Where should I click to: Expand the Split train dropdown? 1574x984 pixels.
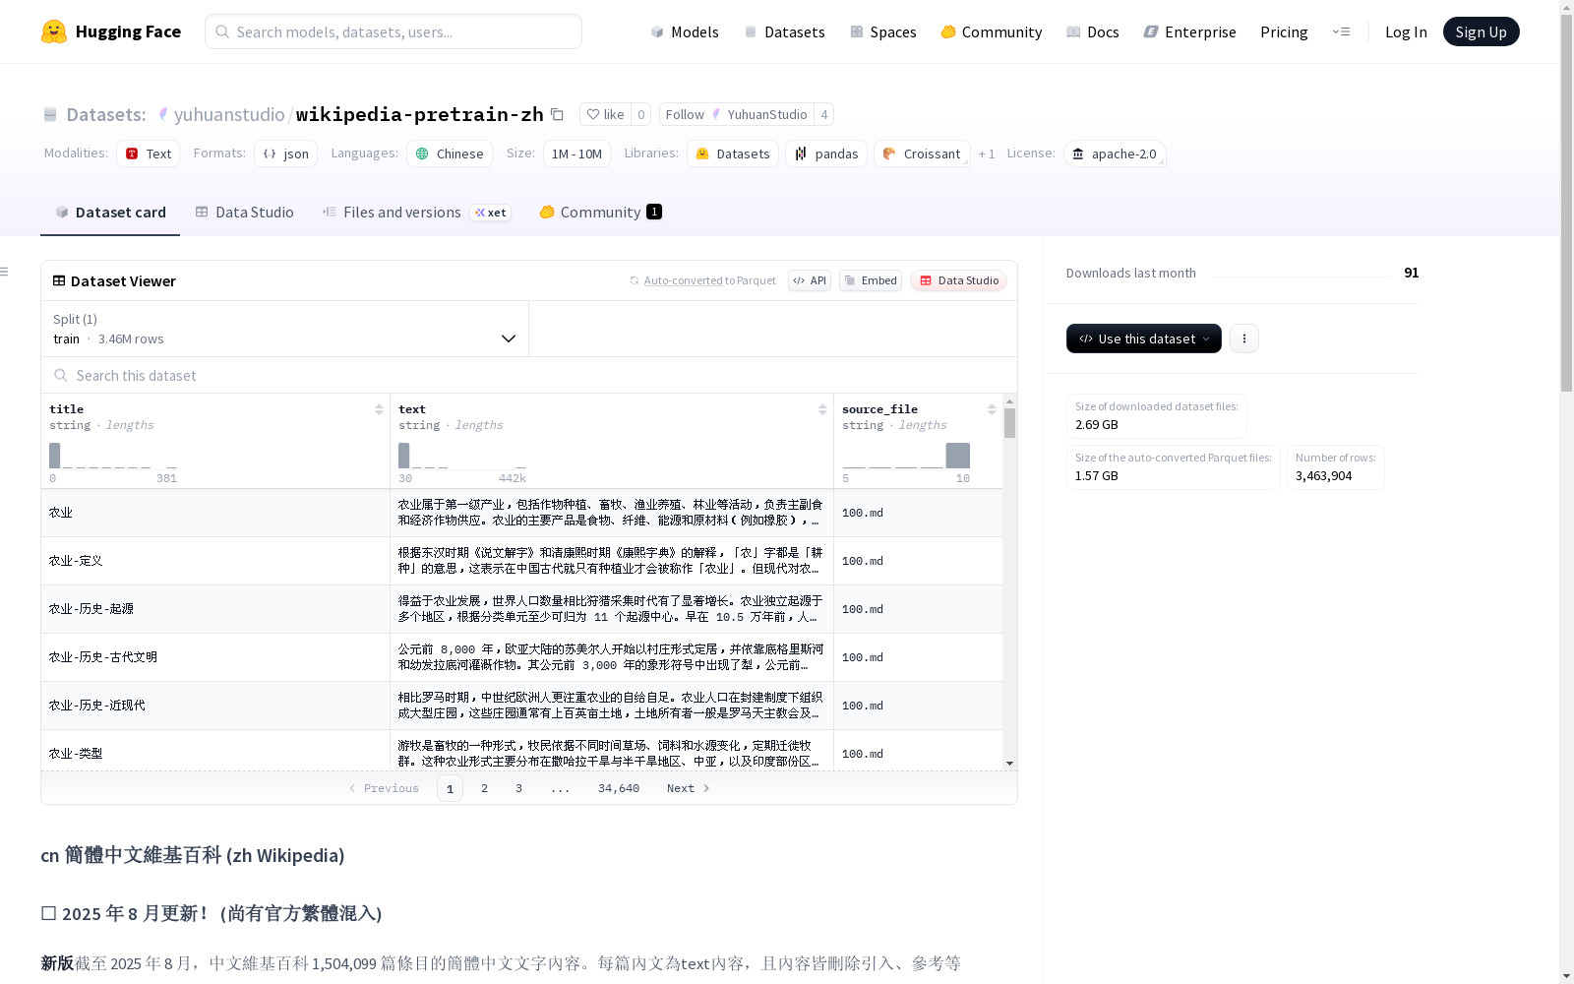[x=284, y=329]
